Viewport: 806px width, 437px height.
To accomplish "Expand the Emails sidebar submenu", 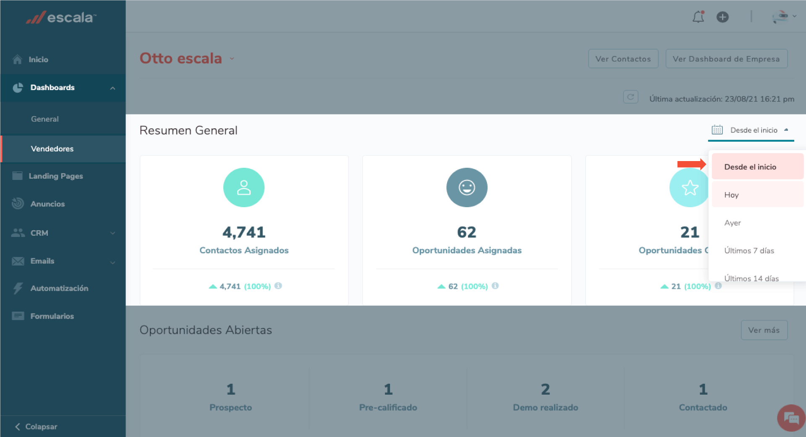I will (113, 263).
